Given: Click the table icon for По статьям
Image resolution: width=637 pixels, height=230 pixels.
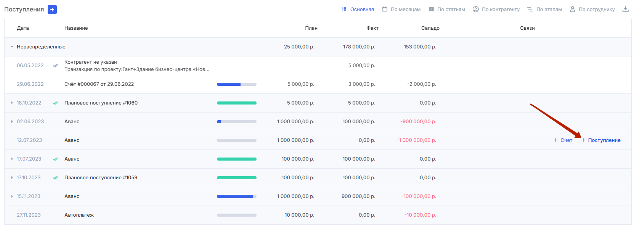Looking at the screenshot, I should pos(432,10).
